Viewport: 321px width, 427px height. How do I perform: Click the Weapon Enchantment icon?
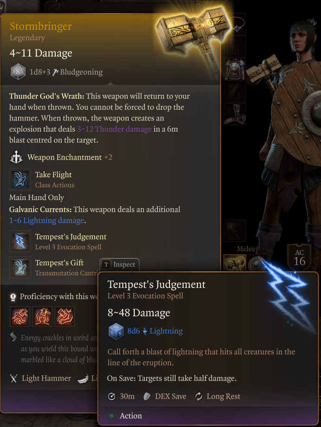click(x=16, y=157)
